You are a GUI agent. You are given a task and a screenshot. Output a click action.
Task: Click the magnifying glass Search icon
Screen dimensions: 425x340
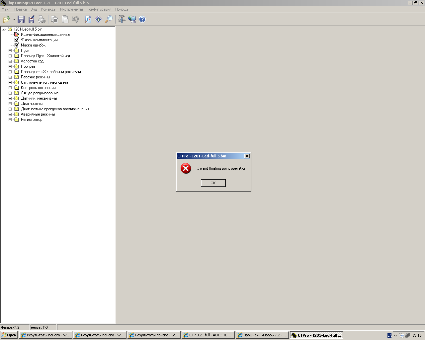pyautogui.click(x=109, y=20)
